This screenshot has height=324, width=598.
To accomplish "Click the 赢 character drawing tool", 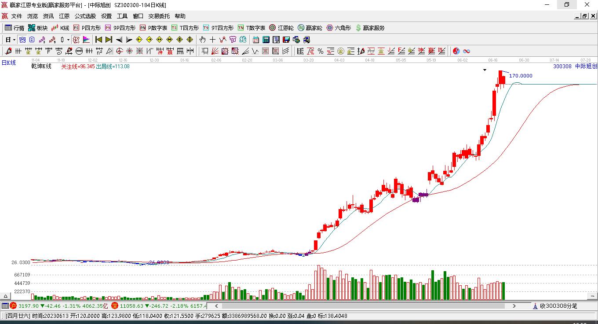I will coord(170,51).
